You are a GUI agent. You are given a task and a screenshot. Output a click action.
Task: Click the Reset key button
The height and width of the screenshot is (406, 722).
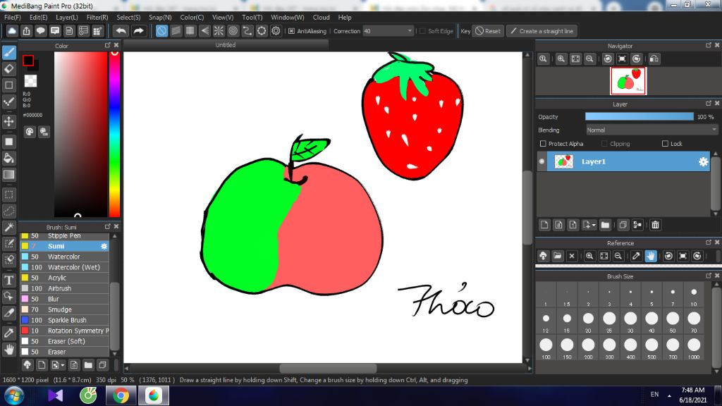click(488, 31)
